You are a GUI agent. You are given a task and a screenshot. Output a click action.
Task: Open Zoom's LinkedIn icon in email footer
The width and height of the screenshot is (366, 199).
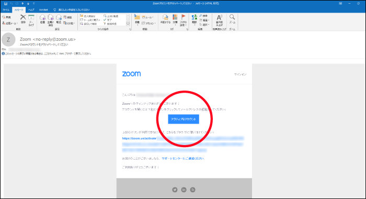pos(184,190)
